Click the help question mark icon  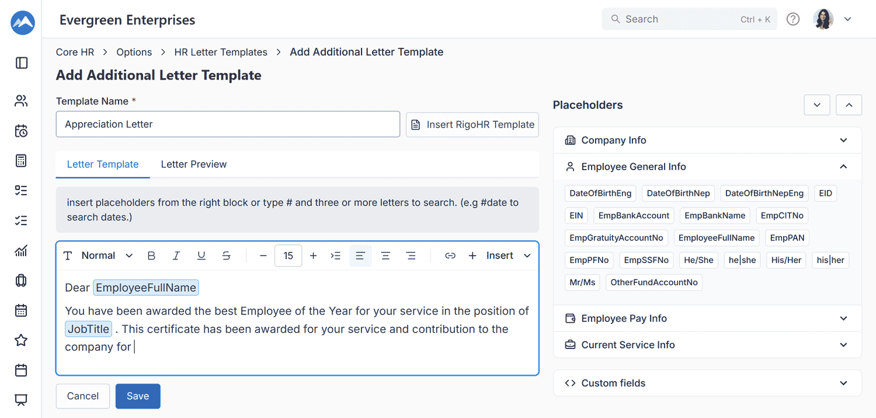[x=792, y=19]
